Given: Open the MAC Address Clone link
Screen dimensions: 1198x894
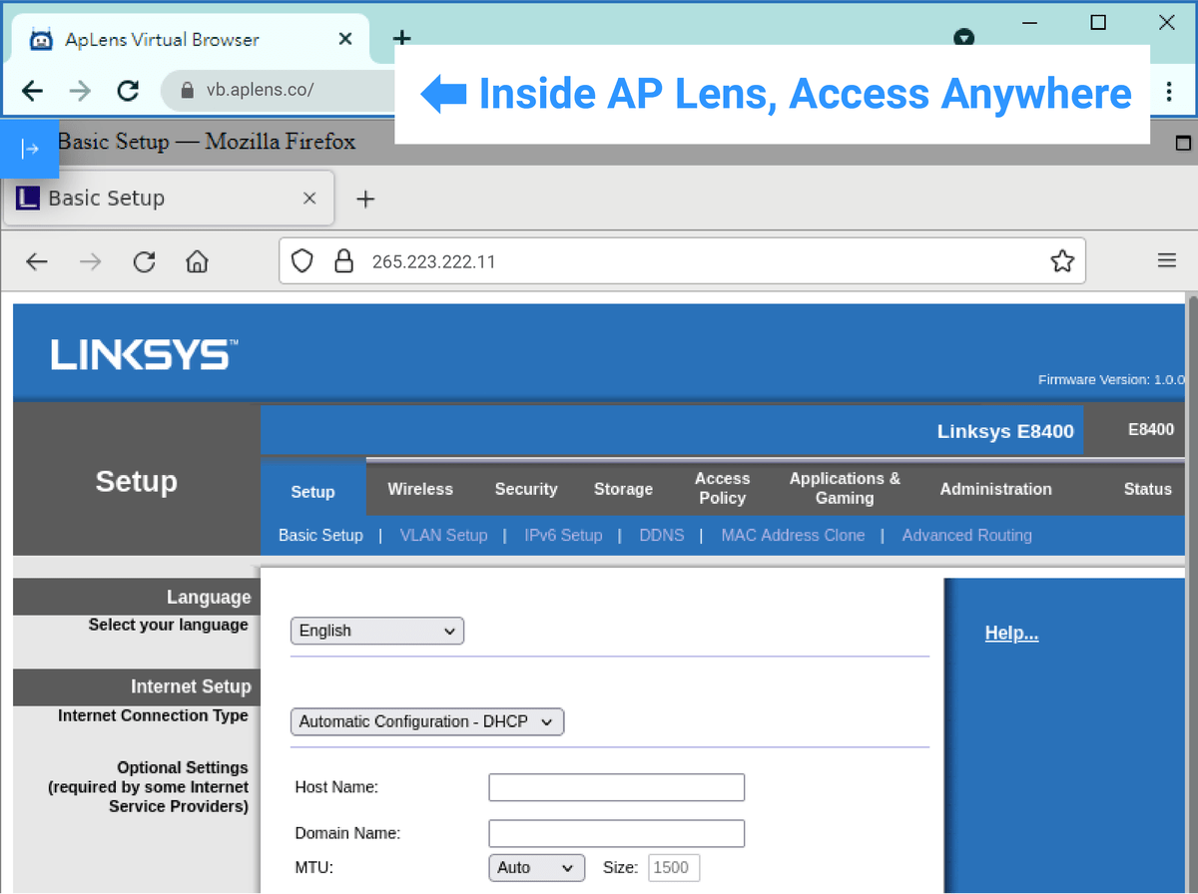Looking at the screenshot, I should 793,535.
